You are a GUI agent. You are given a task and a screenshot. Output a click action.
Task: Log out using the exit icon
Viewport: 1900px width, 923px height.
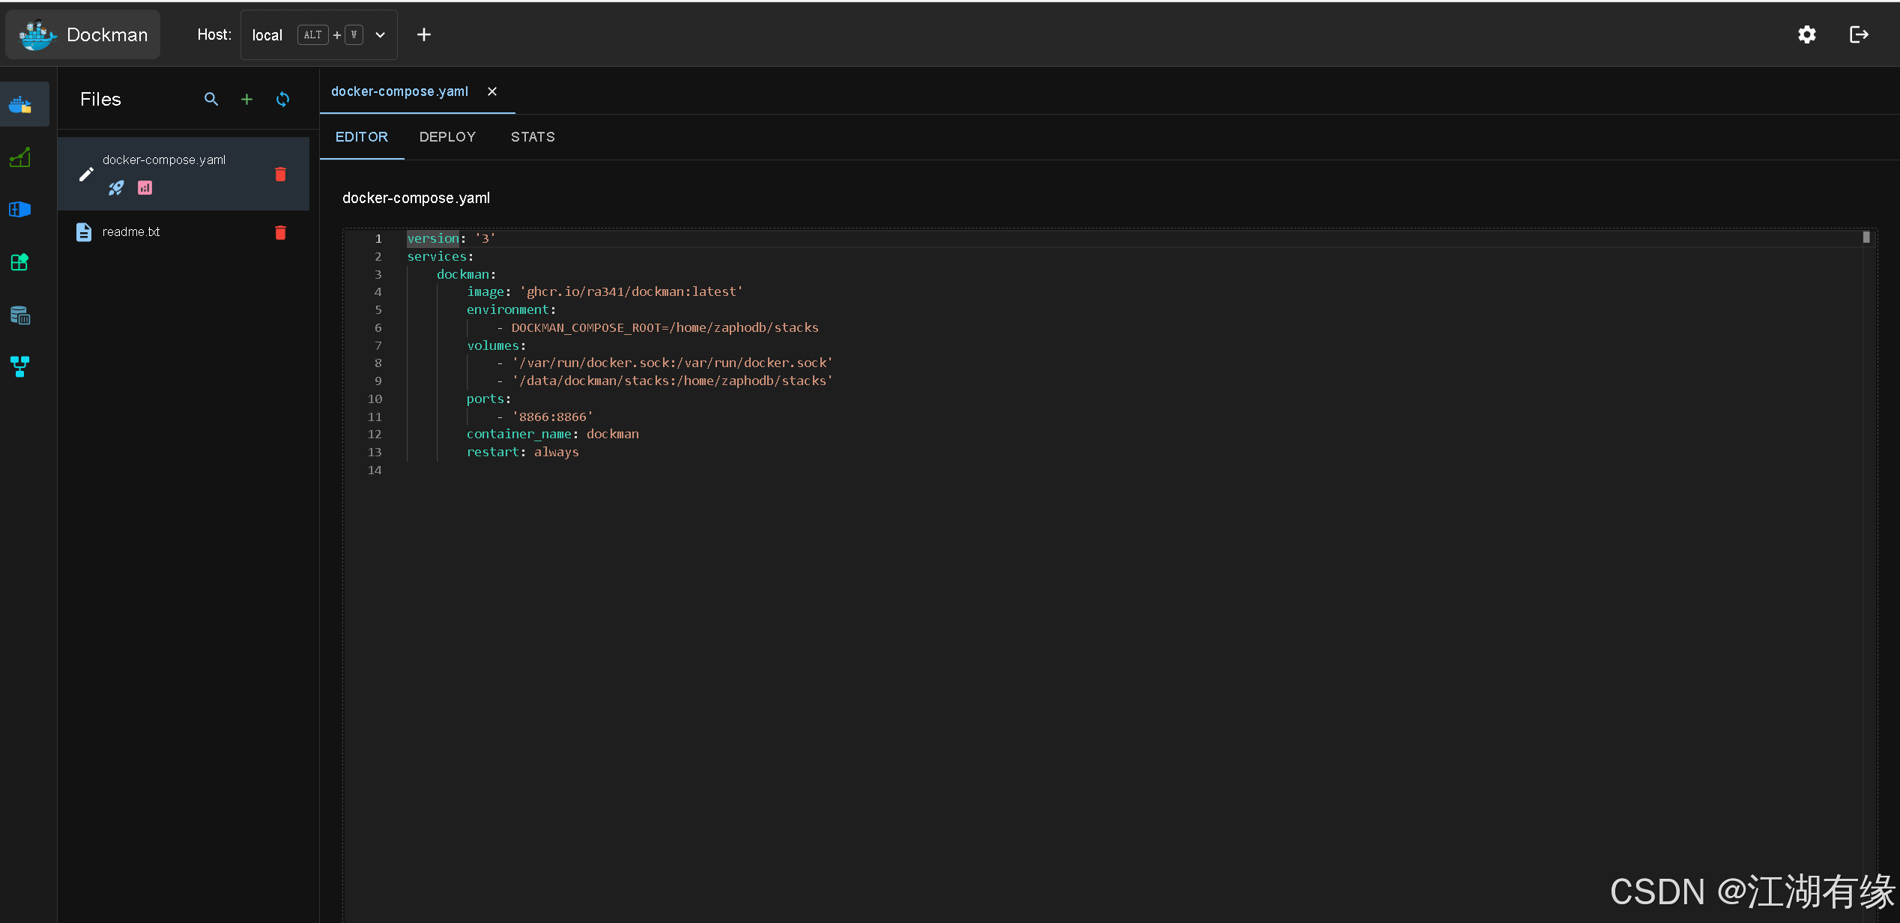pos(1859,34)
